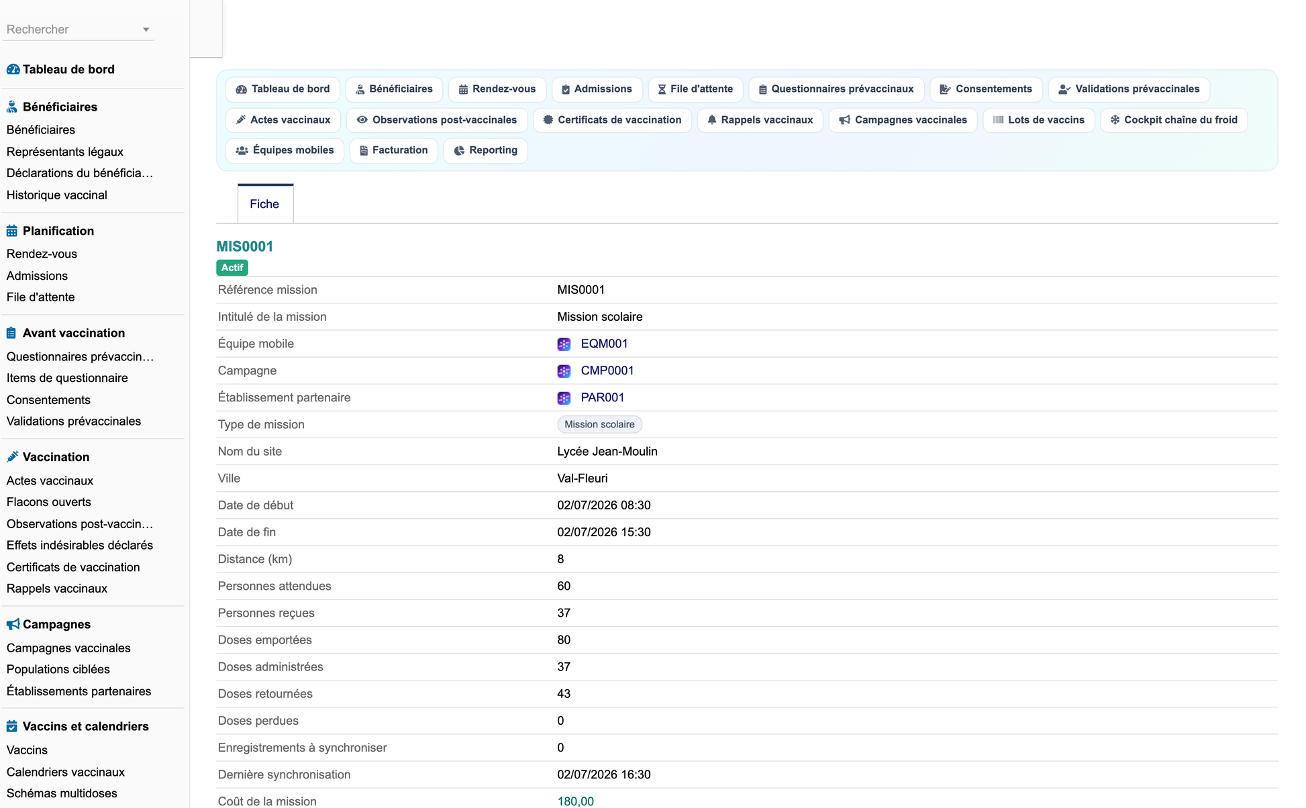Click the Campagnes megaphone icon in sidebar
The image size is (1306, 808).
point(13,624)
